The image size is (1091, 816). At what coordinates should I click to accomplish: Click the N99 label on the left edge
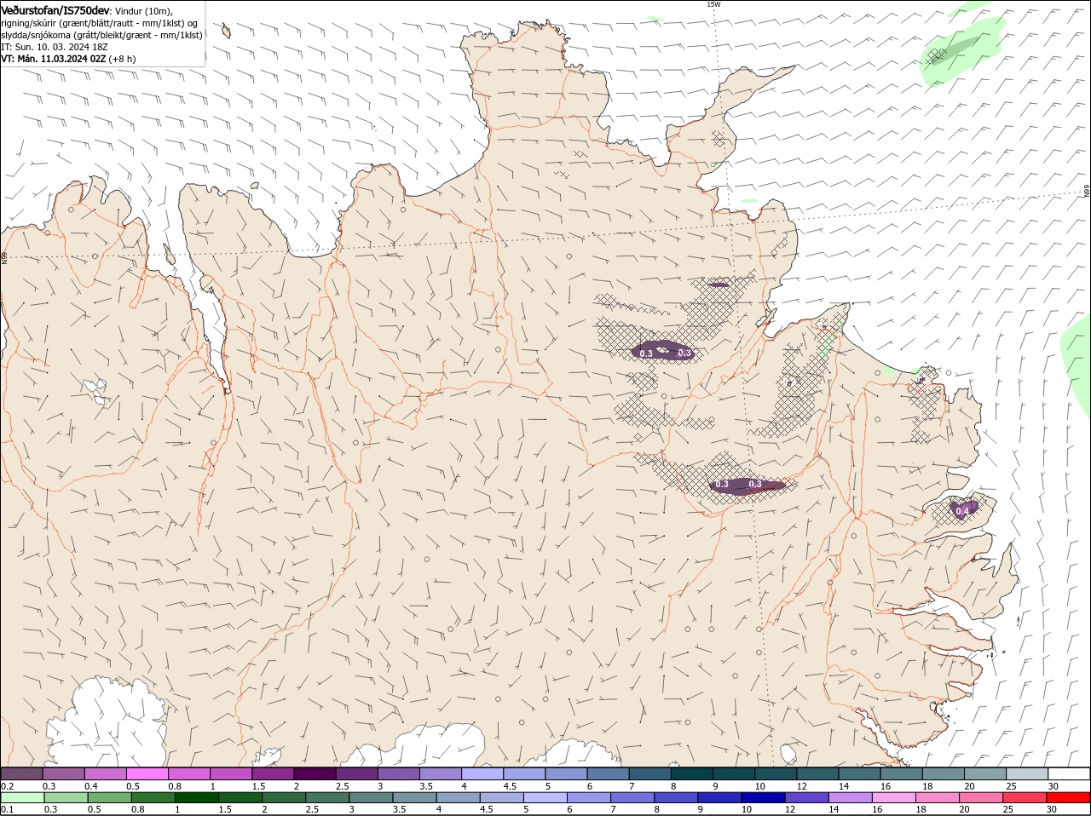point(4,257)
